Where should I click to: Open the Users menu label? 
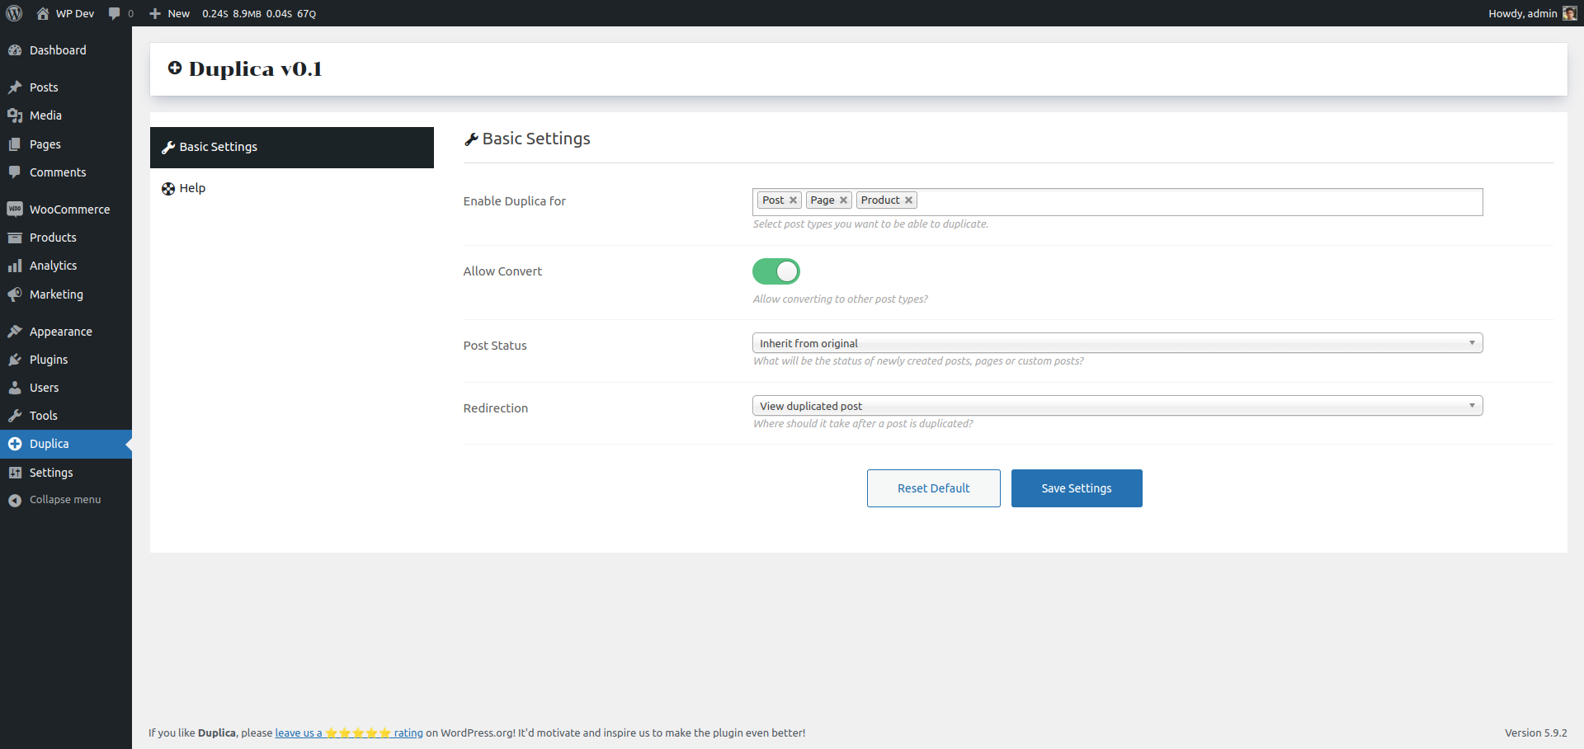click(x=44, y=388)
